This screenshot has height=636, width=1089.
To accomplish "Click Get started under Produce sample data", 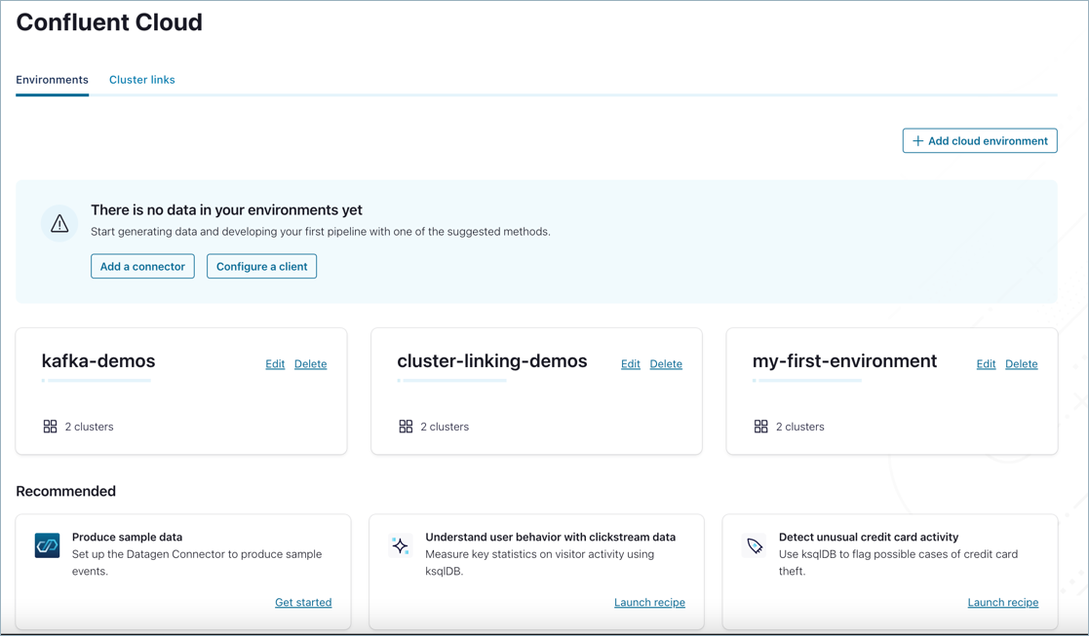I will pos(303,602).
